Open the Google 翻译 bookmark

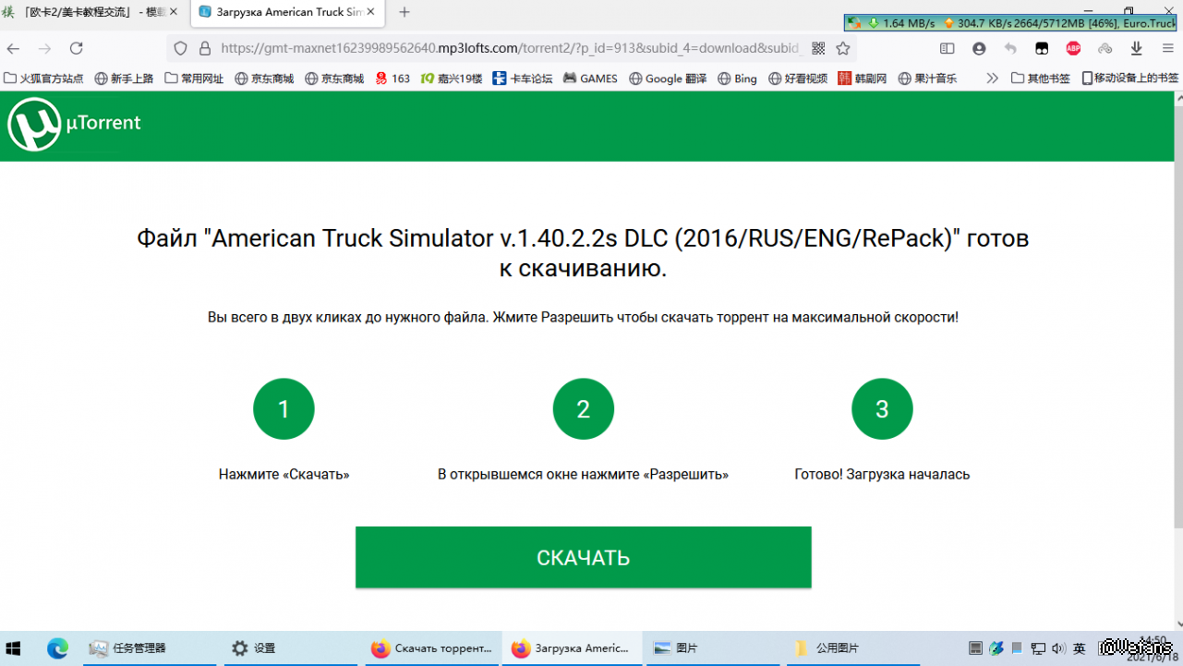coord(668,79)
